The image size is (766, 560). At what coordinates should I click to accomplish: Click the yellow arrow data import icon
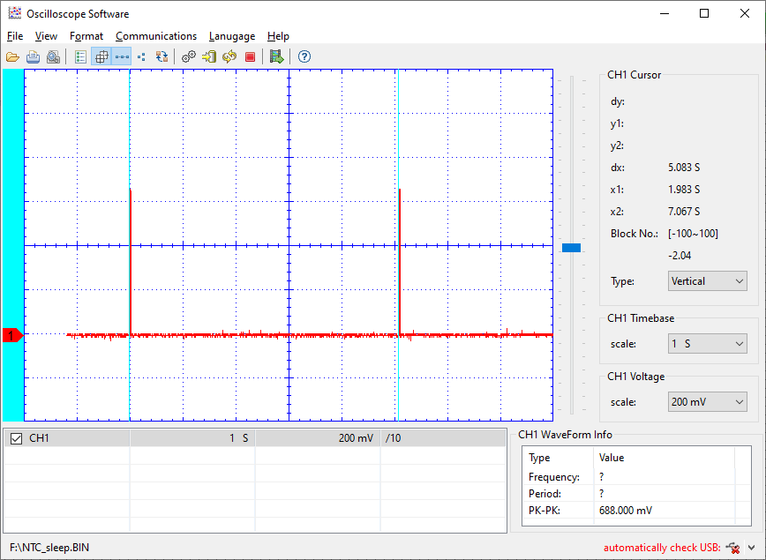tap(209, 57)
